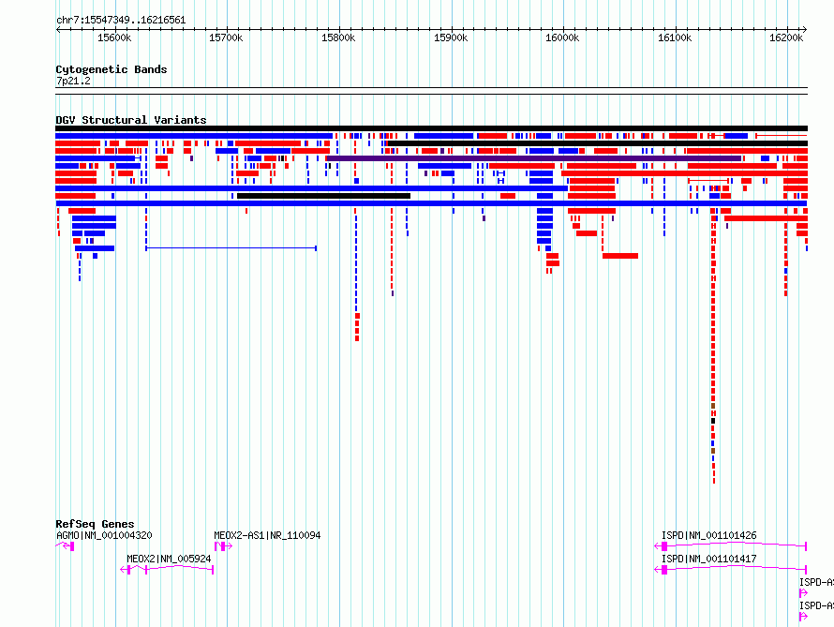Click the leftward arrow at ruler start

pyautogui.click(x=58, y=30)
